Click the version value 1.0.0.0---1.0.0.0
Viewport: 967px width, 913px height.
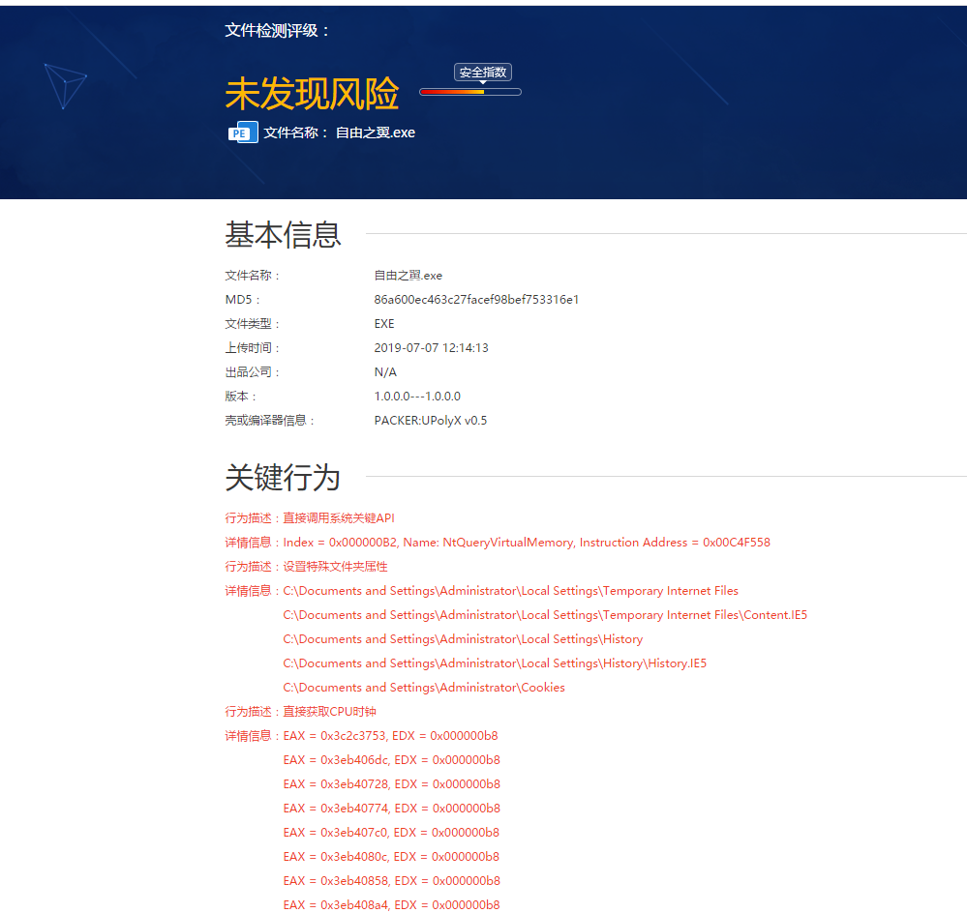click(x=417, y=397)
